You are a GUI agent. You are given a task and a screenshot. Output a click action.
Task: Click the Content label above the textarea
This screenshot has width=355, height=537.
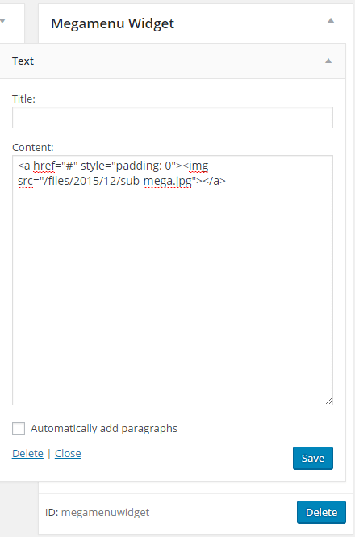tap(33, 147)
